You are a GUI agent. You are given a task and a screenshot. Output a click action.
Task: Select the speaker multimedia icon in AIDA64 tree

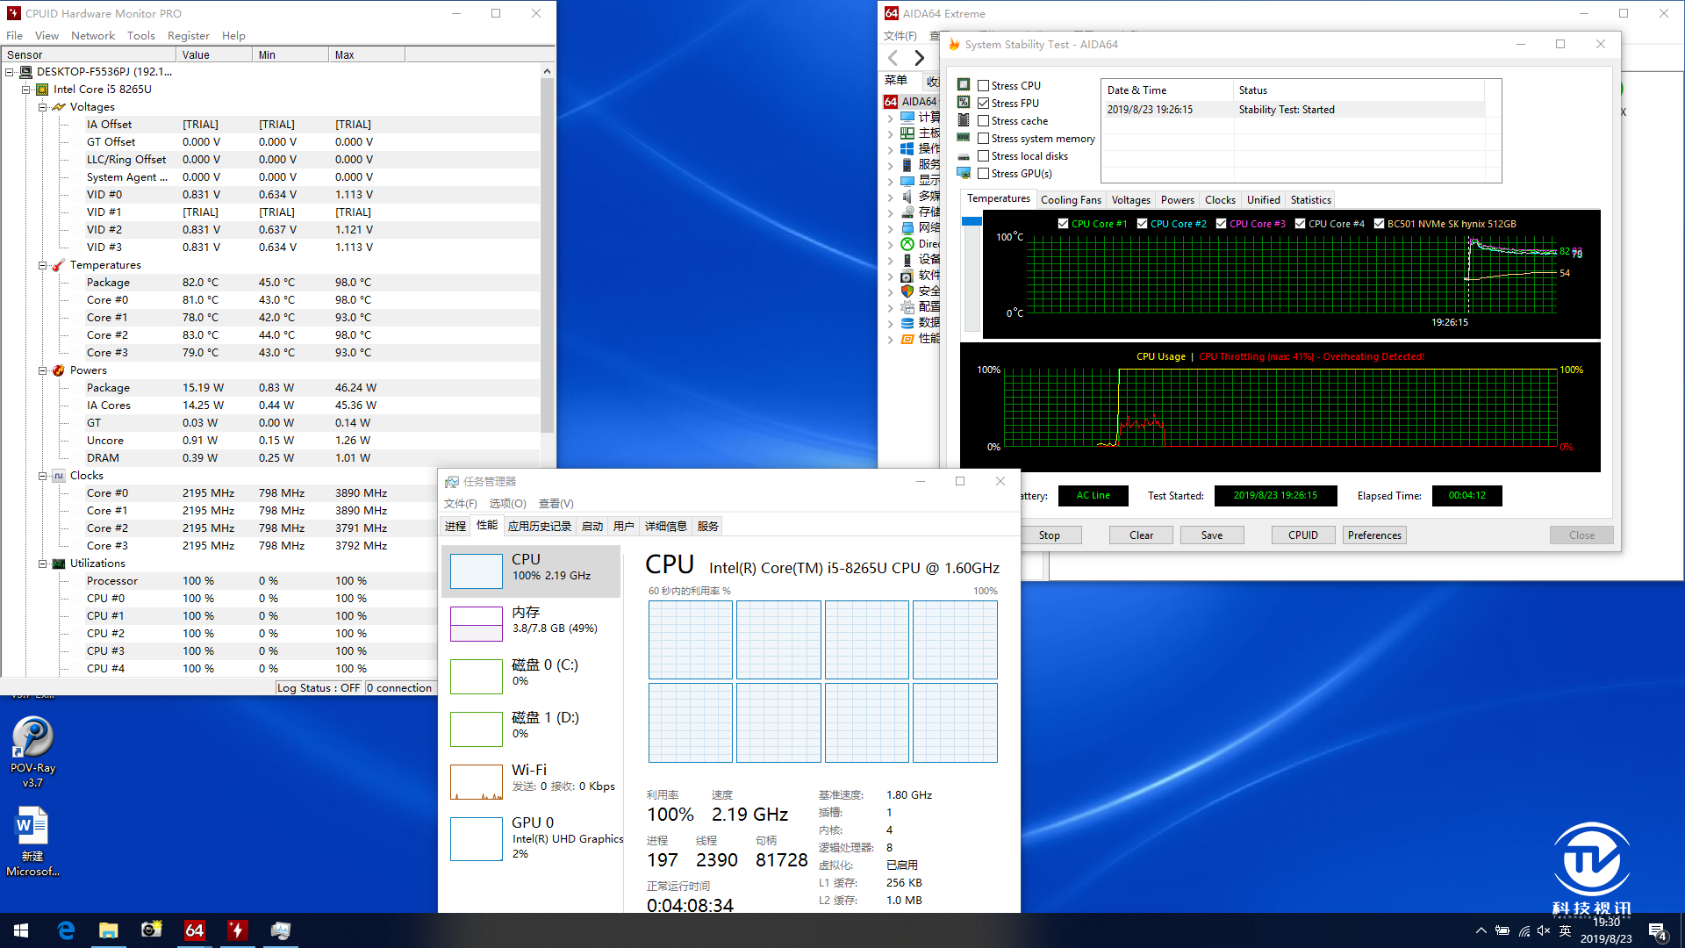[907, 196]
